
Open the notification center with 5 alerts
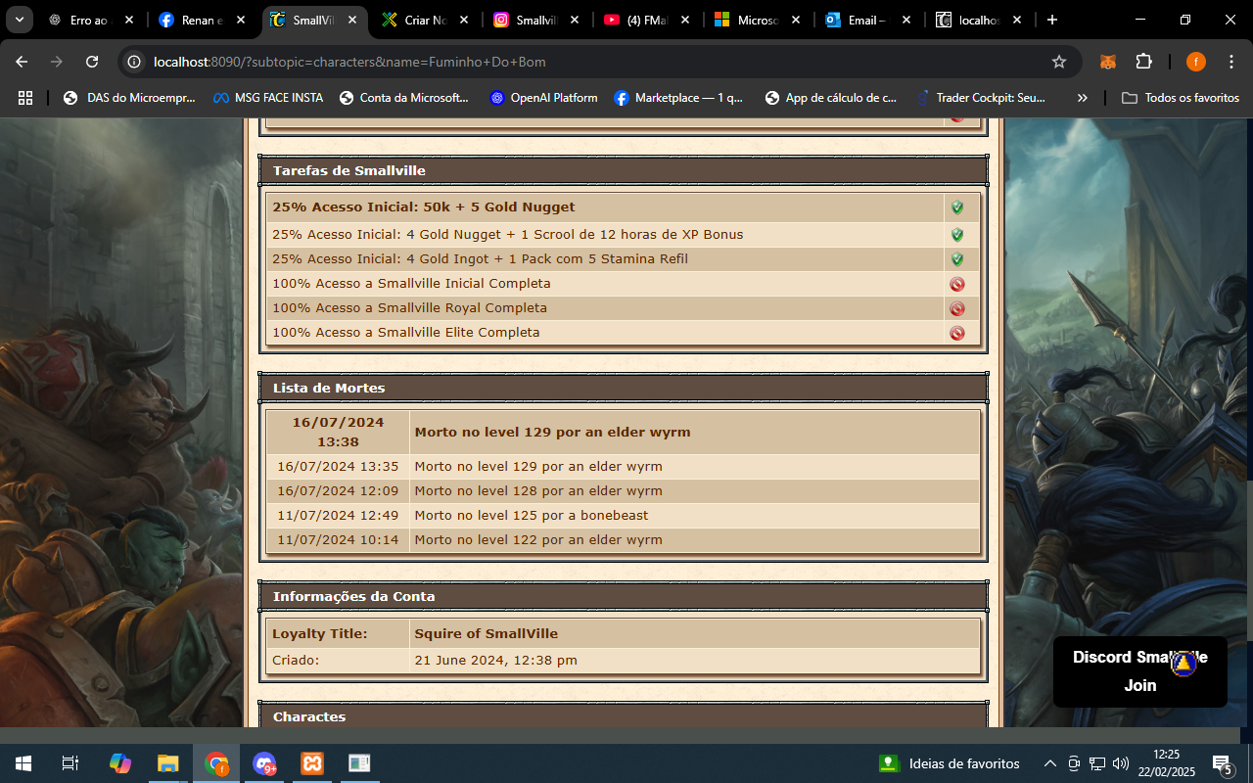click(x=1222, y=763)
